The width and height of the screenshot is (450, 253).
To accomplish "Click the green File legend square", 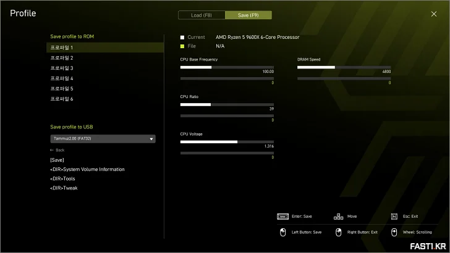I will 182,46.
